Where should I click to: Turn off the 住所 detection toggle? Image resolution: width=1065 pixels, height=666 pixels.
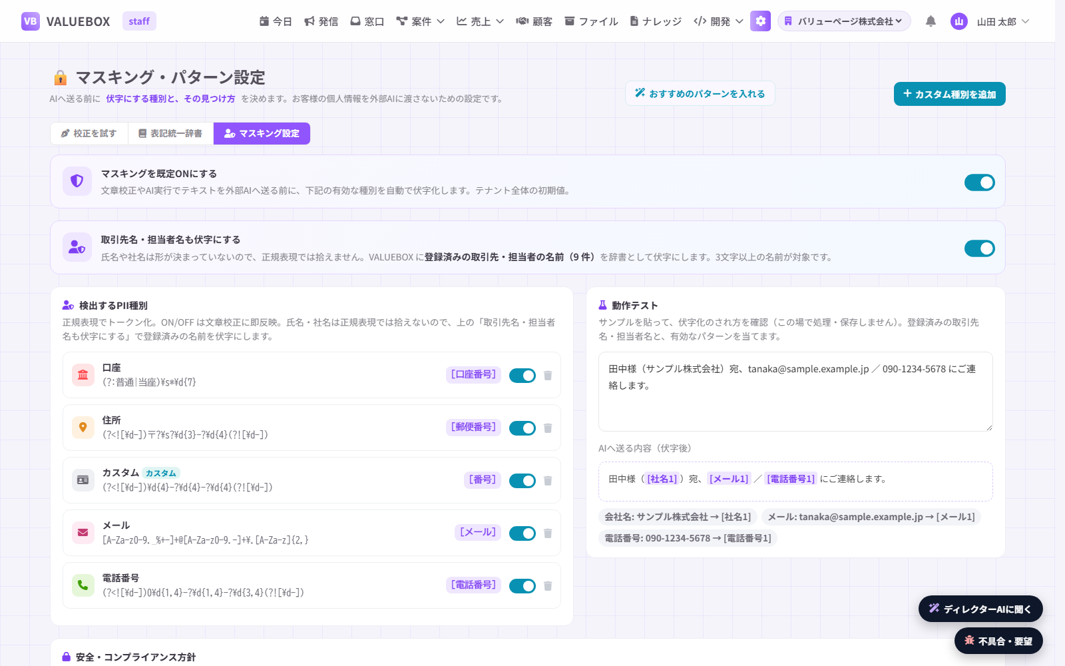click(x=523, y=428)
